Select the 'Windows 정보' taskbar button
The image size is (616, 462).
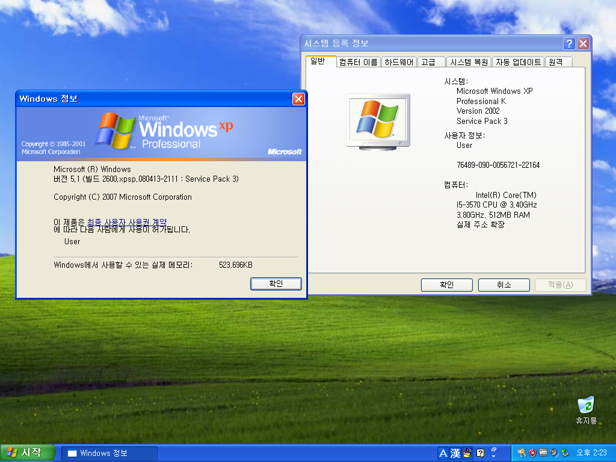click(109, 454)
